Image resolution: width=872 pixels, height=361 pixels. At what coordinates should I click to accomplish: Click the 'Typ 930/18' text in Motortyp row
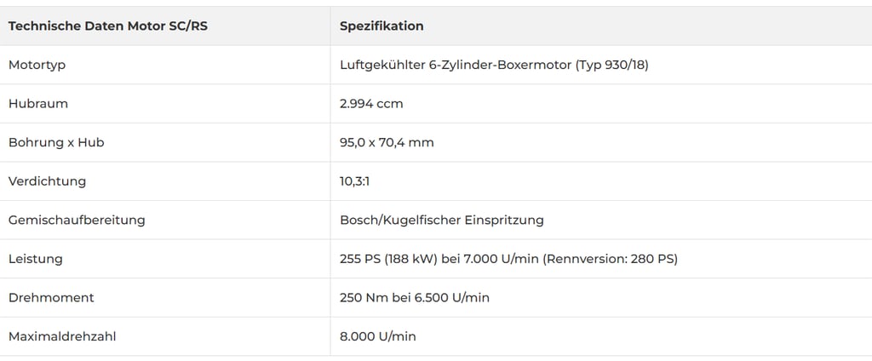pyautogui.click(x=611, y=65)
